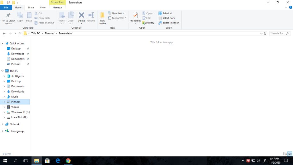Expand the Homegroup tree node
The height and width of the screenshot is (165, 293).
[2, 131]
